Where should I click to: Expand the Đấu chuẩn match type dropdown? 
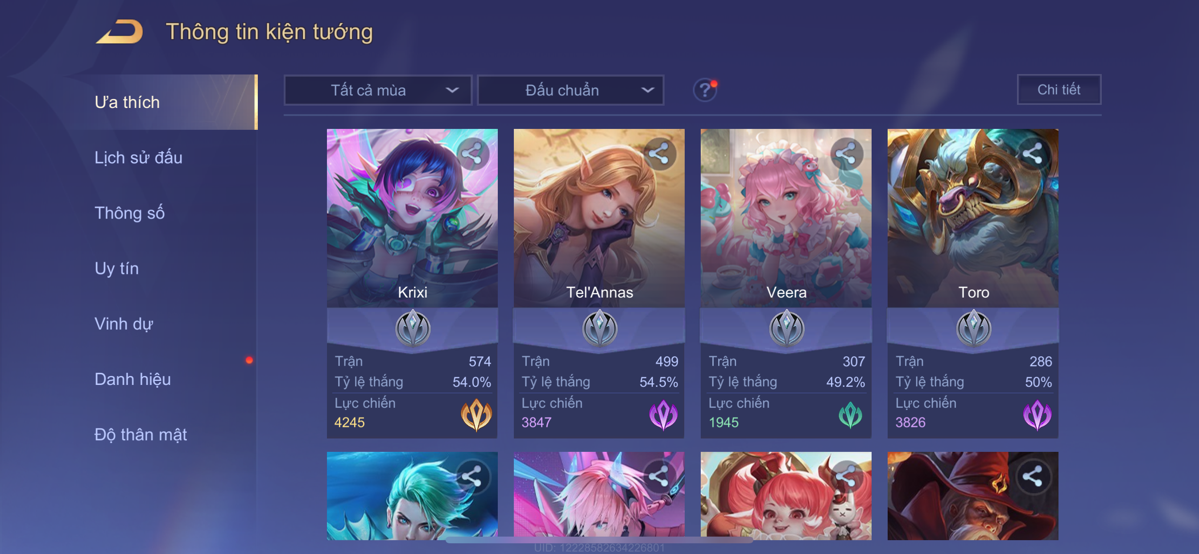pyautogui.click(x=571, y=90)
